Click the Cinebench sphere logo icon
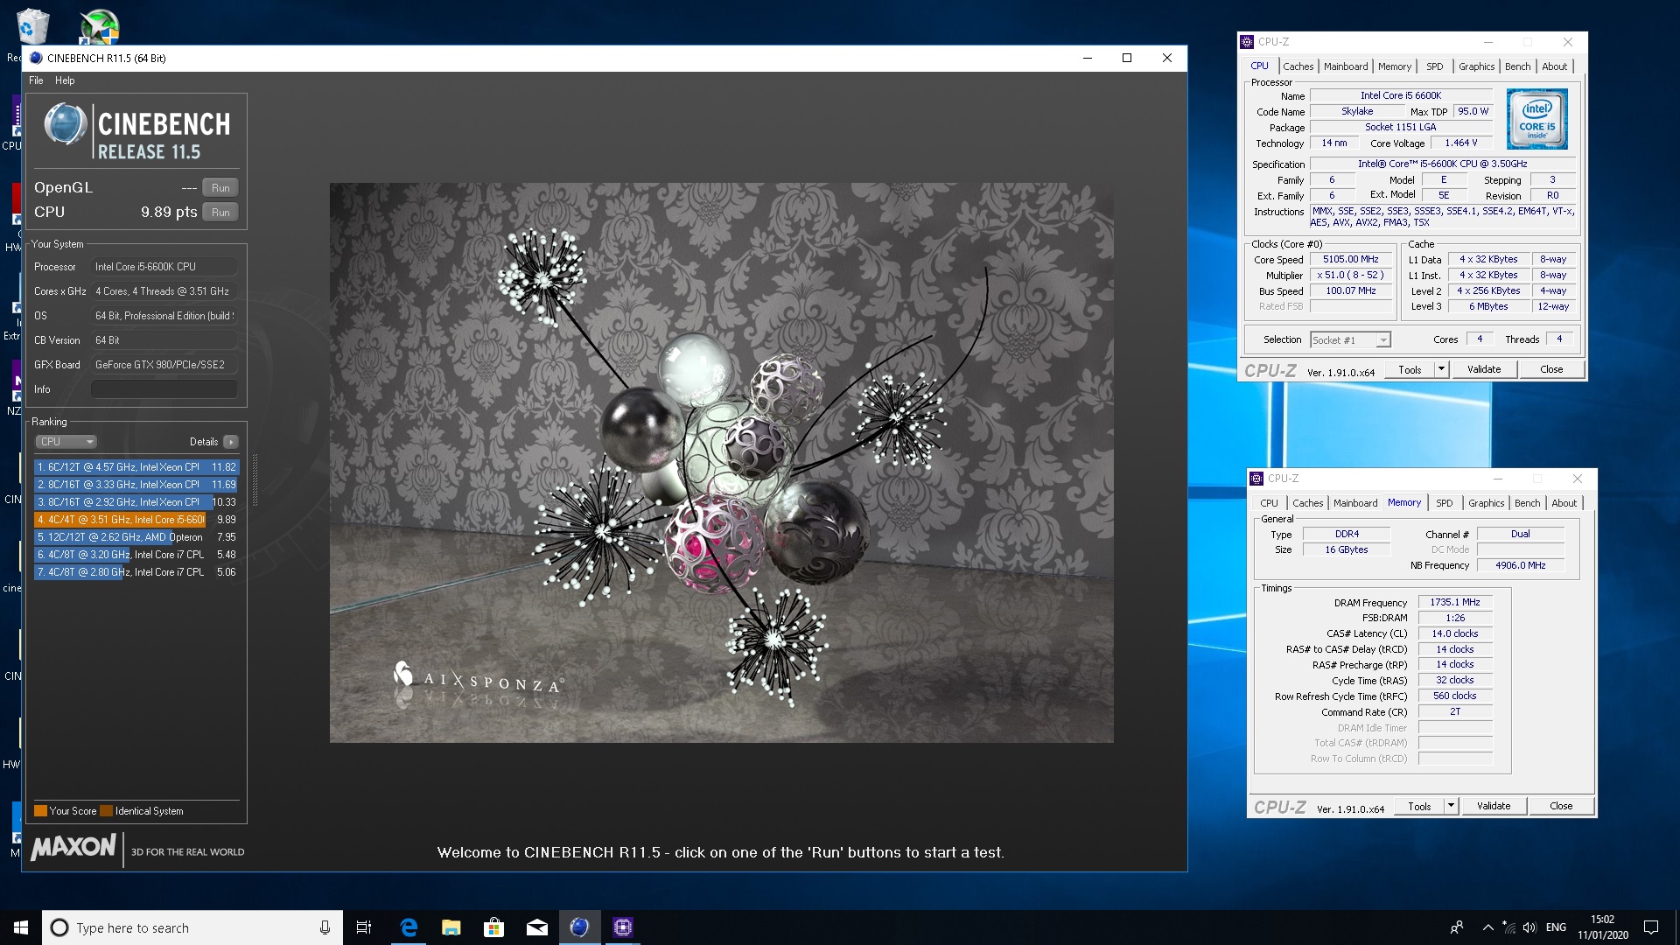Image resolution: width=1680 pixels, height=945 pixels. point(65,123)
